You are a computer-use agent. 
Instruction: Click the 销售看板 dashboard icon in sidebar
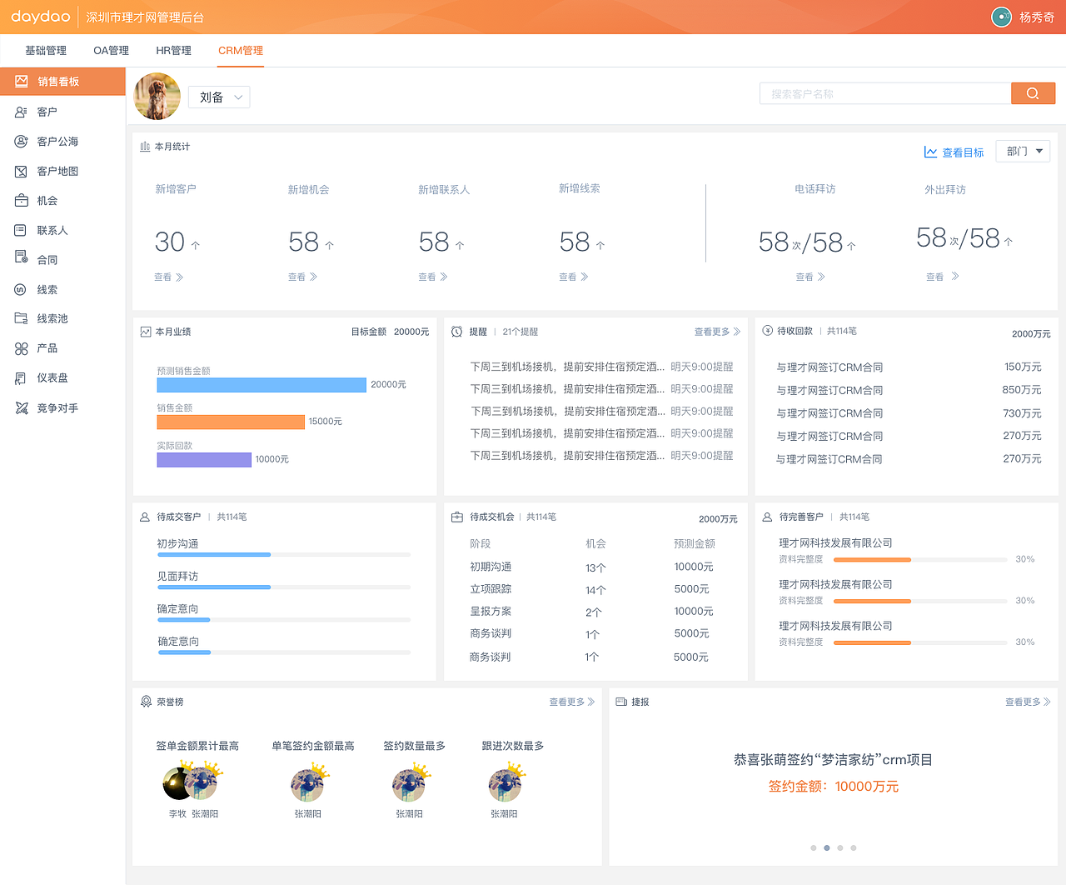pos(22,81)
